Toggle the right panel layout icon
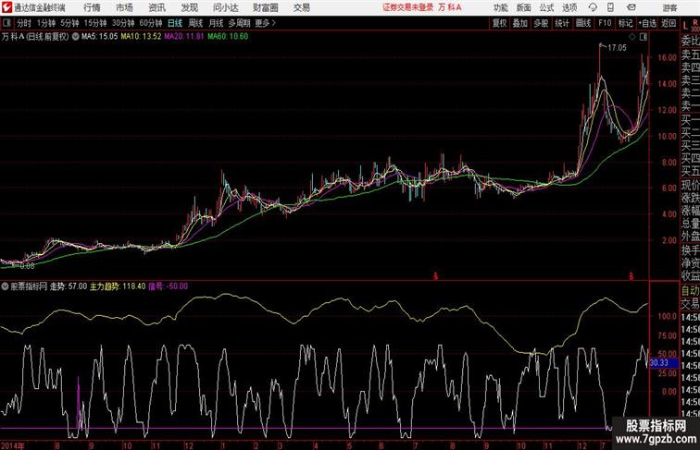The width and height of the screenshot is (700, 450). click(x=644, y=37)
